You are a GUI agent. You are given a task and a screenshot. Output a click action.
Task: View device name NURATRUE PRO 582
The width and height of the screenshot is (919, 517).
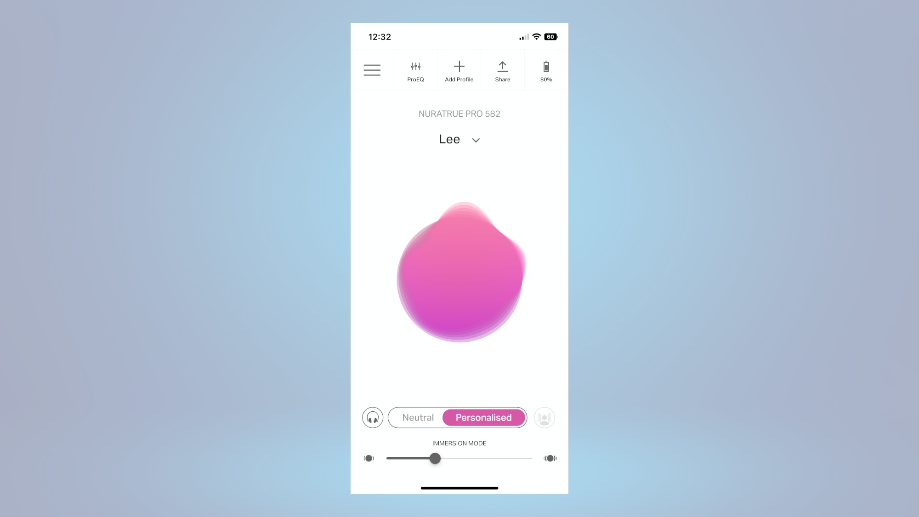(459, 114)
